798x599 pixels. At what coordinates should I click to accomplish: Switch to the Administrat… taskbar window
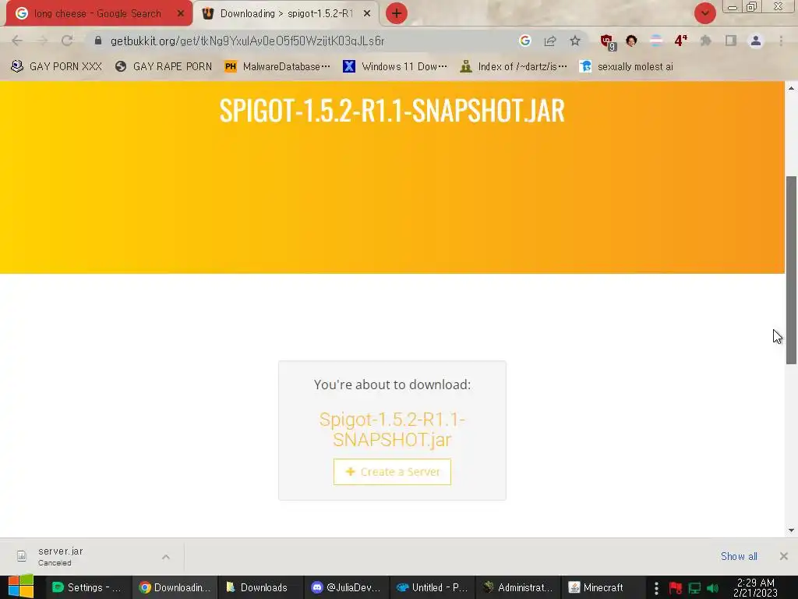tap(519, 587)
